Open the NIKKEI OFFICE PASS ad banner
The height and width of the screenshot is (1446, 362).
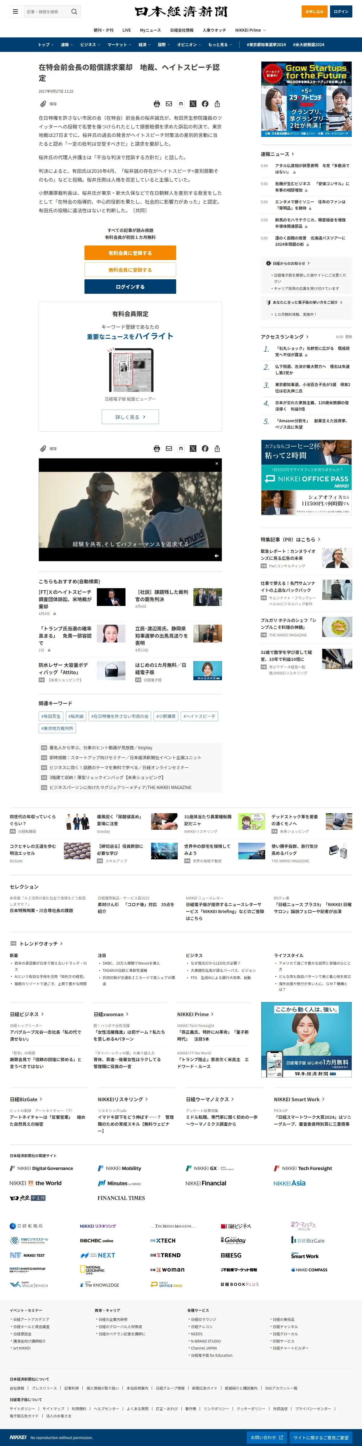point(306,478)
